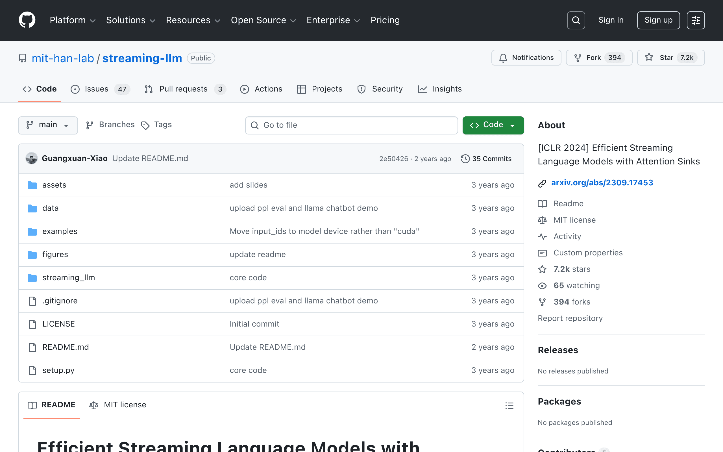Open the Pull requests tab
The width and height of the screenshot is (723, 452).
185,89
